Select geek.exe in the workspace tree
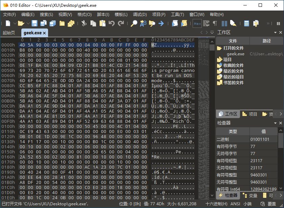This screenshot has width=284, height=208. [236, 54]
